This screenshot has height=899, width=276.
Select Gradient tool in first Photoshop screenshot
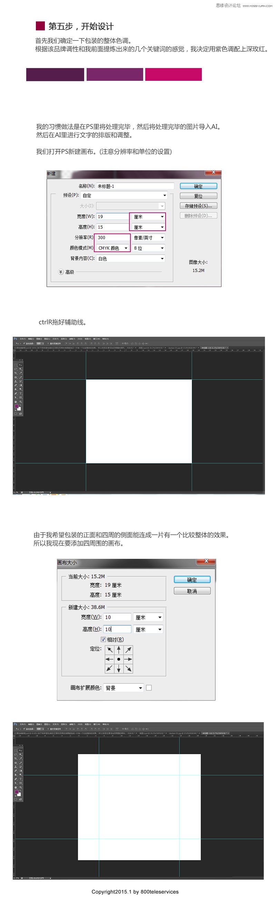pyautogui.click(x=21, y=385)
